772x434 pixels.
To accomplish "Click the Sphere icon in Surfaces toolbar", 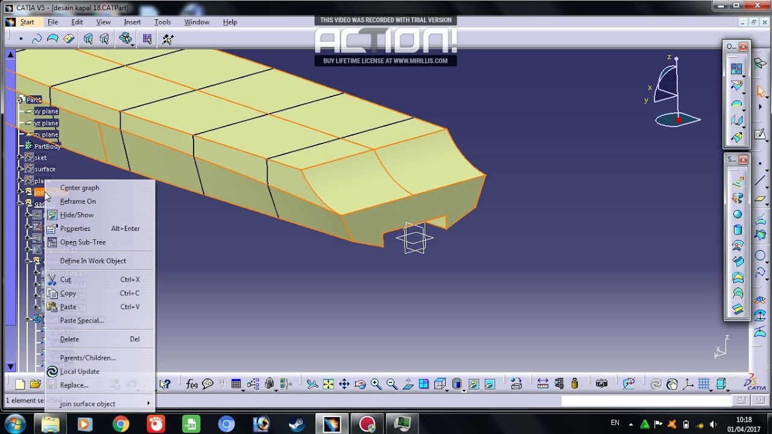I will click(x=737, y=215).
